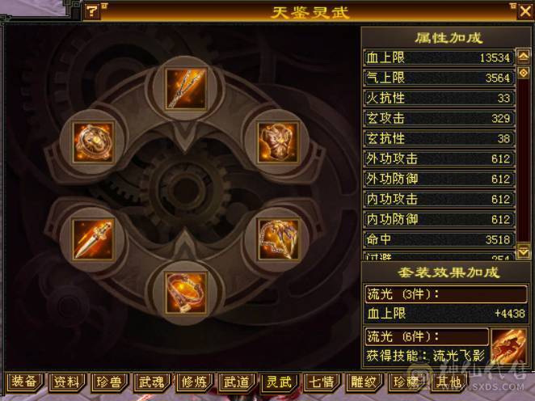Screen dimensions: 535x401
Task: Switch to the 珍兽 tab
Action: click(109, 382)
